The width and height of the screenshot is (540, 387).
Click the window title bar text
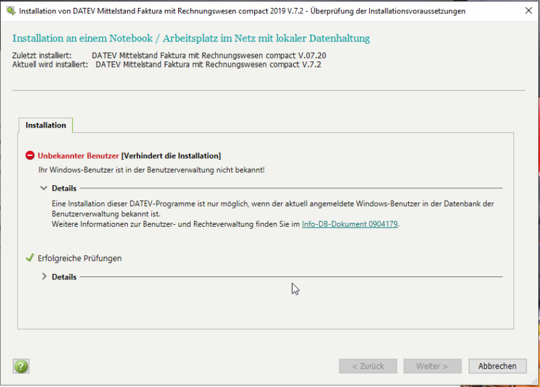243,11
